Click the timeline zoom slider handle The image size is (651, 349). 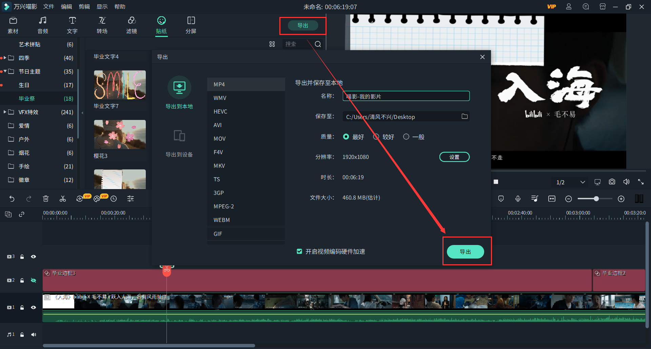click(x=596, y=199)
